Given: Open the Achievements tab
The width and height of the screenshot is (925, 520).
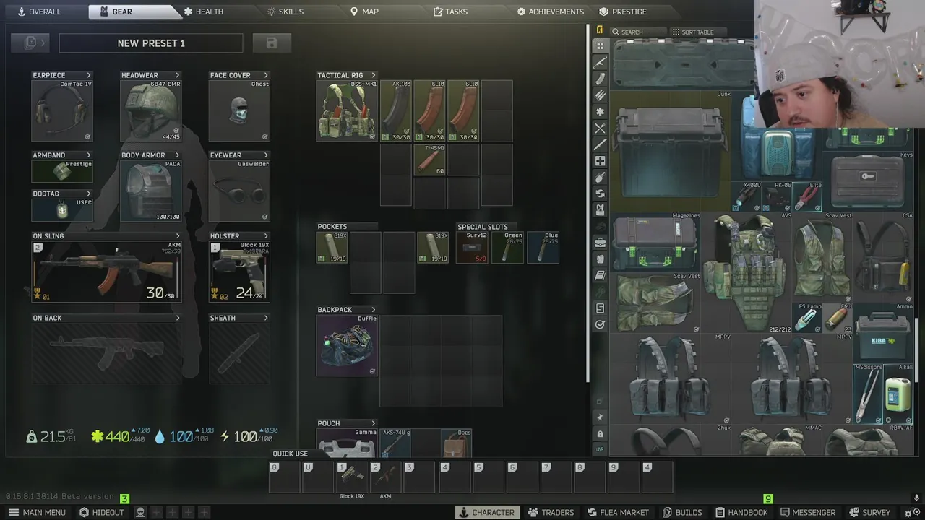Looking at the screenshot, I should [x=551, y=12].
